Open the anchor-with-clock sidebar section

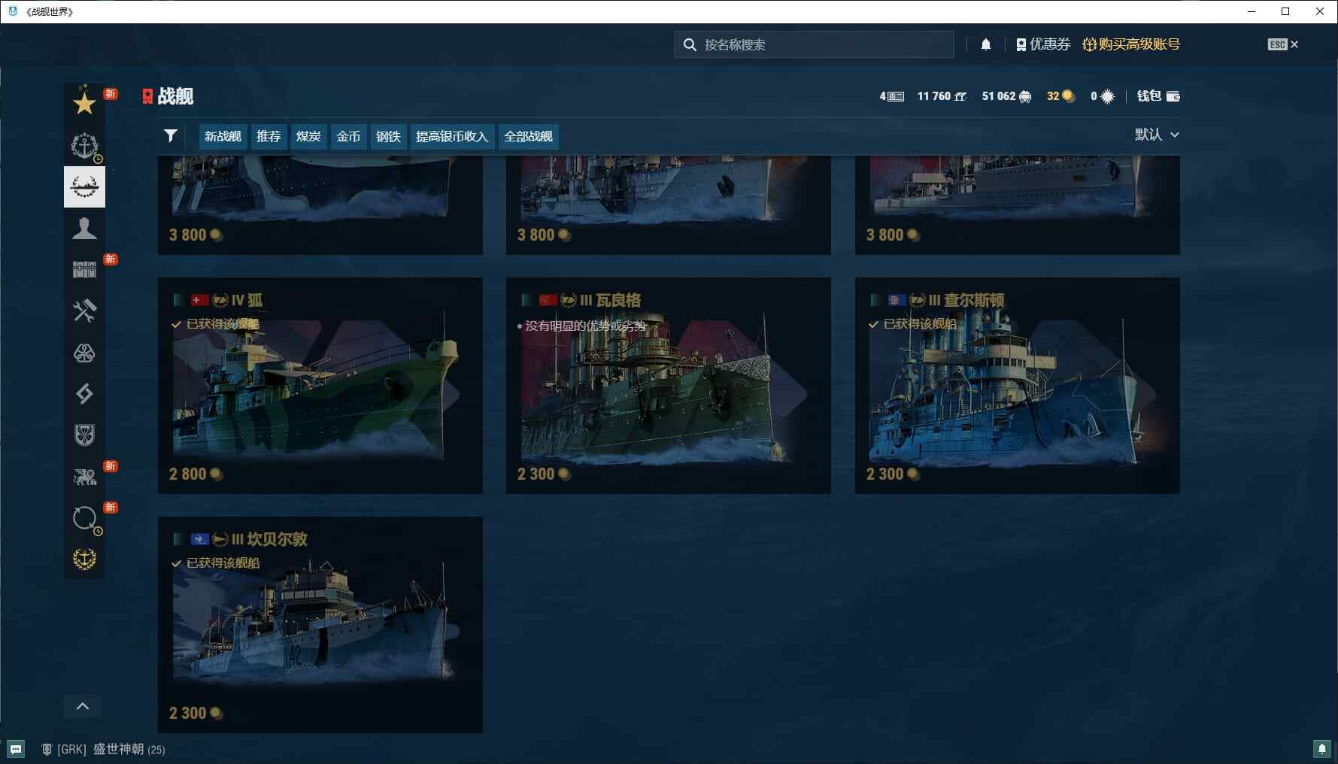(84, 145)
